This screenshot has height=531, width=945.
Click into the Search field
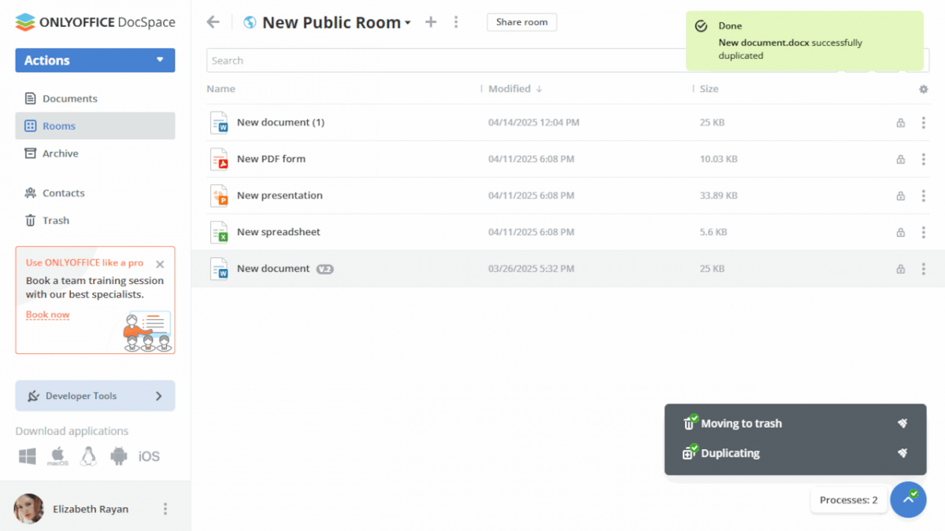coord(441,61)
